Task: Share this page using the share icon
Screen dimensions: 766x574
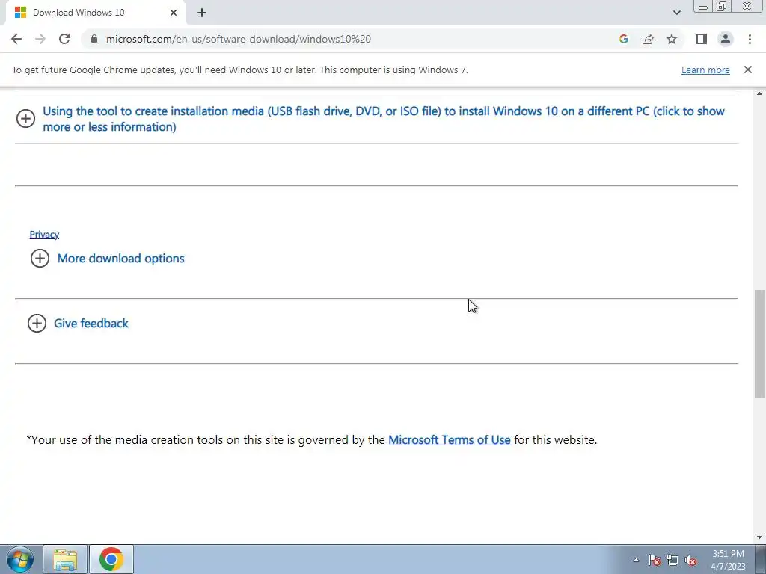Action: 648,39
